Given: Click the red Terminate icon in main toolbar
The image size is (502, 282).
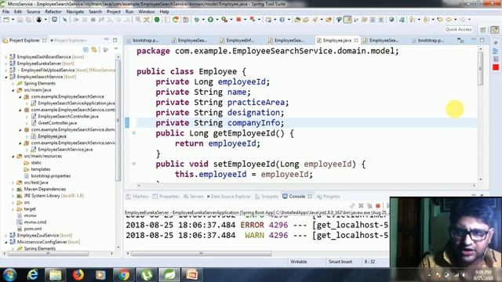Looking at the screenshot, I should 238,20.
